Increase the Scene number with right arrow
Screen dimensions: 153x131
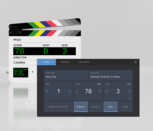[x=100, y=91]
